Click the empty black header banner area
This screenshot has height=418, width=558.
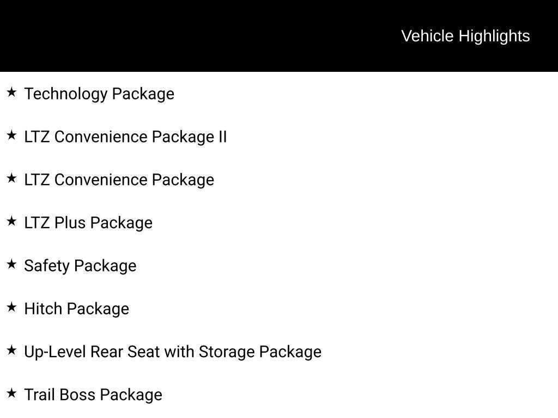pos(191,36)
